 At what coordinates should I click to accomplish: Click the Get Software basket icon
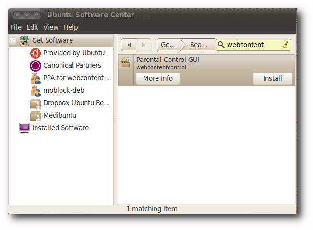[24, 41]
